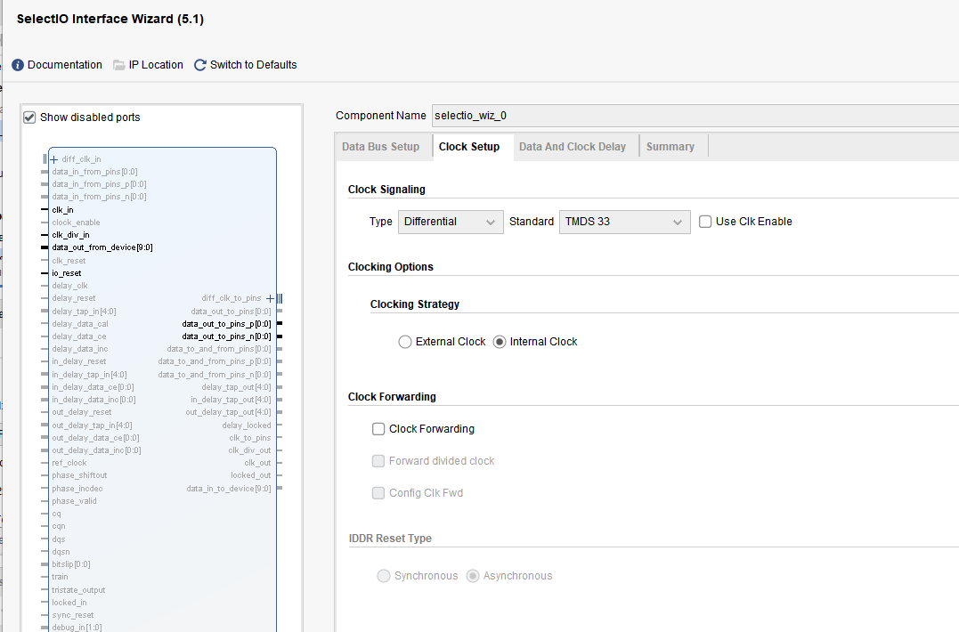This screenshot has width=959, height=632.
Task: Open the Standard TMDS 33 dropdown
Action: click(x=624, y=222)
